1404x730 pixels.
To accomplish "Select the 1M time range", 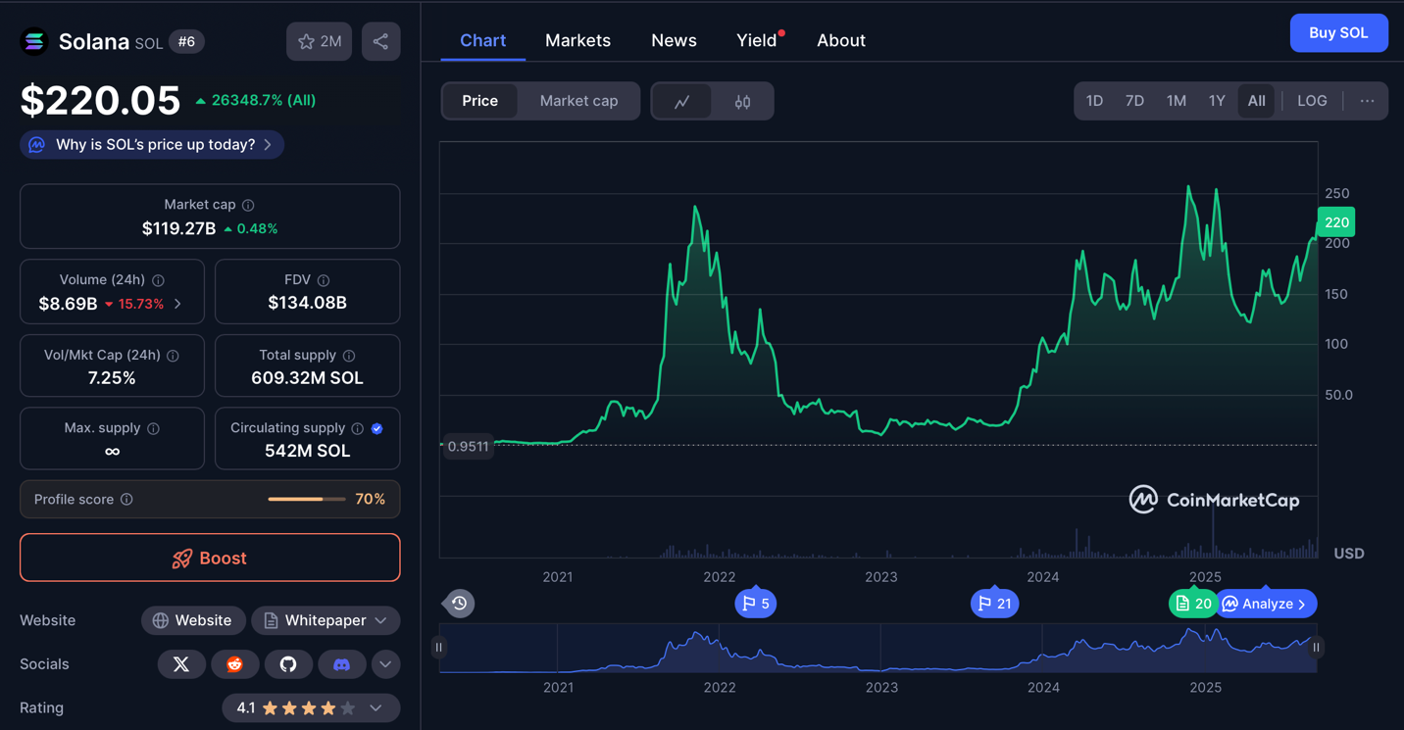I will click(x=1177, y=101).
